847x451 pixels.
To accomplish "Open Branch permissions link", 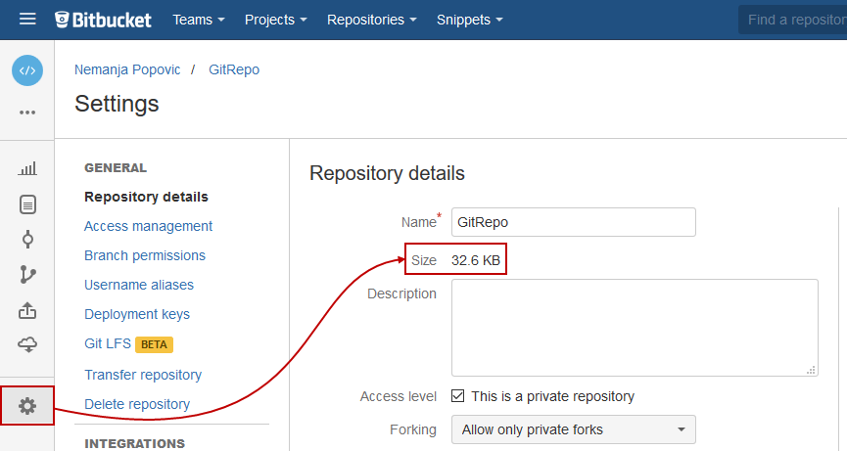I will tap(145, 255).
